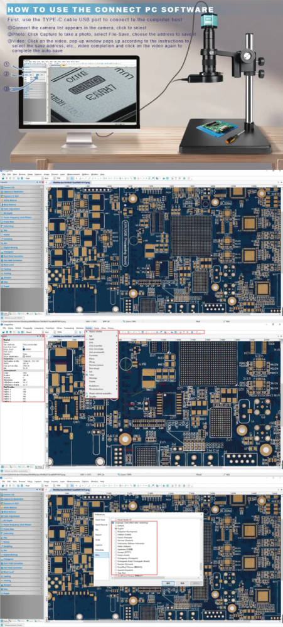283x627 pixels.
Task: Expand Histogram group in top screenshot
Action: click(21, 251)
